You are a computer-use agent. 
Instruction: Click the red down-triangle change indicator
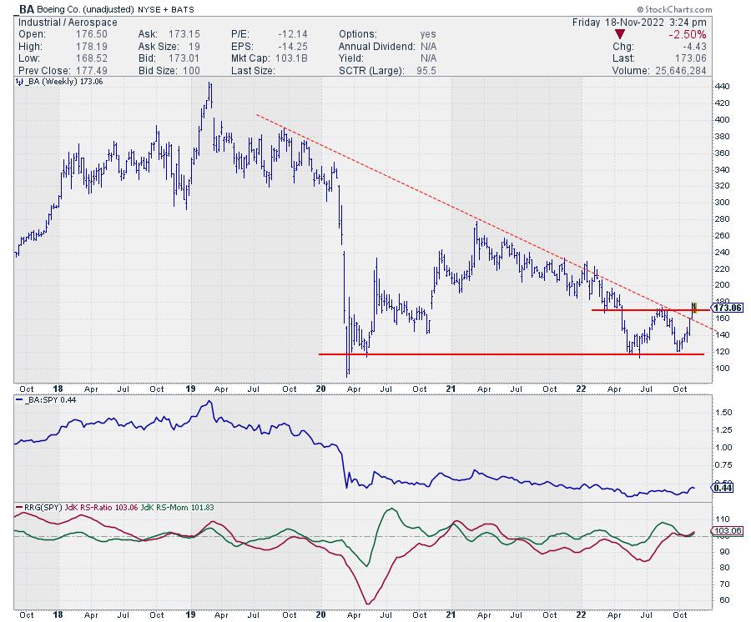[x=620, y=33]
